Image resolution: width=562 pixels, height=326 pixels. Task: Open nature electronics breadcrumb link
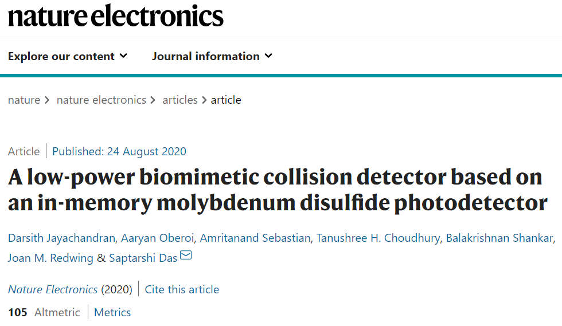click(x=102, y=100)
